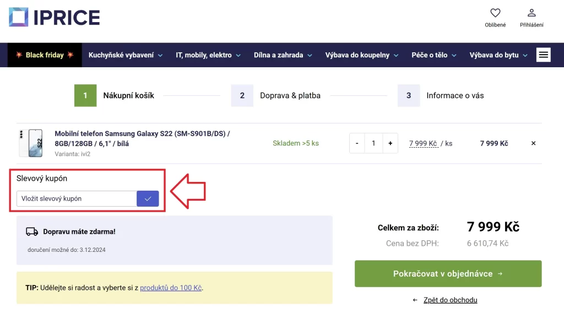The image size is (564, 318).
Task: Open favorites via the heart icon
Action: pos(495,13)
